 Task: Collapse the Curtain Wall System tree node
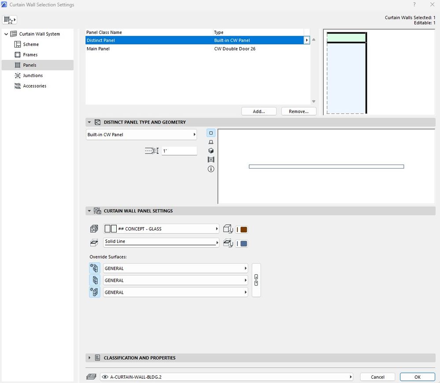(x=6, y=34)
